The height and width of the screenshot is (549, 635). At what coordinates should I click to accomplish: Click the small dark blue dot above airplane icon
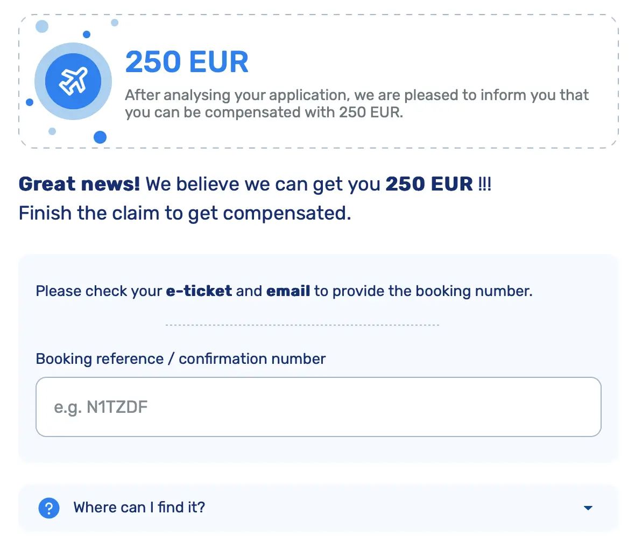pyautogui.click(x=87, y=34)
